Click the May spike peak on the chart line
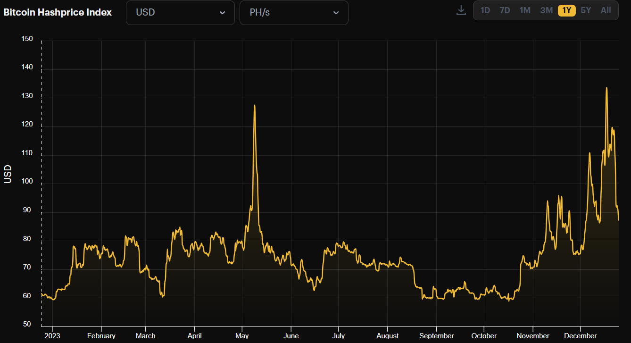The width and height of the screenshot is (631, 343). 255,105
